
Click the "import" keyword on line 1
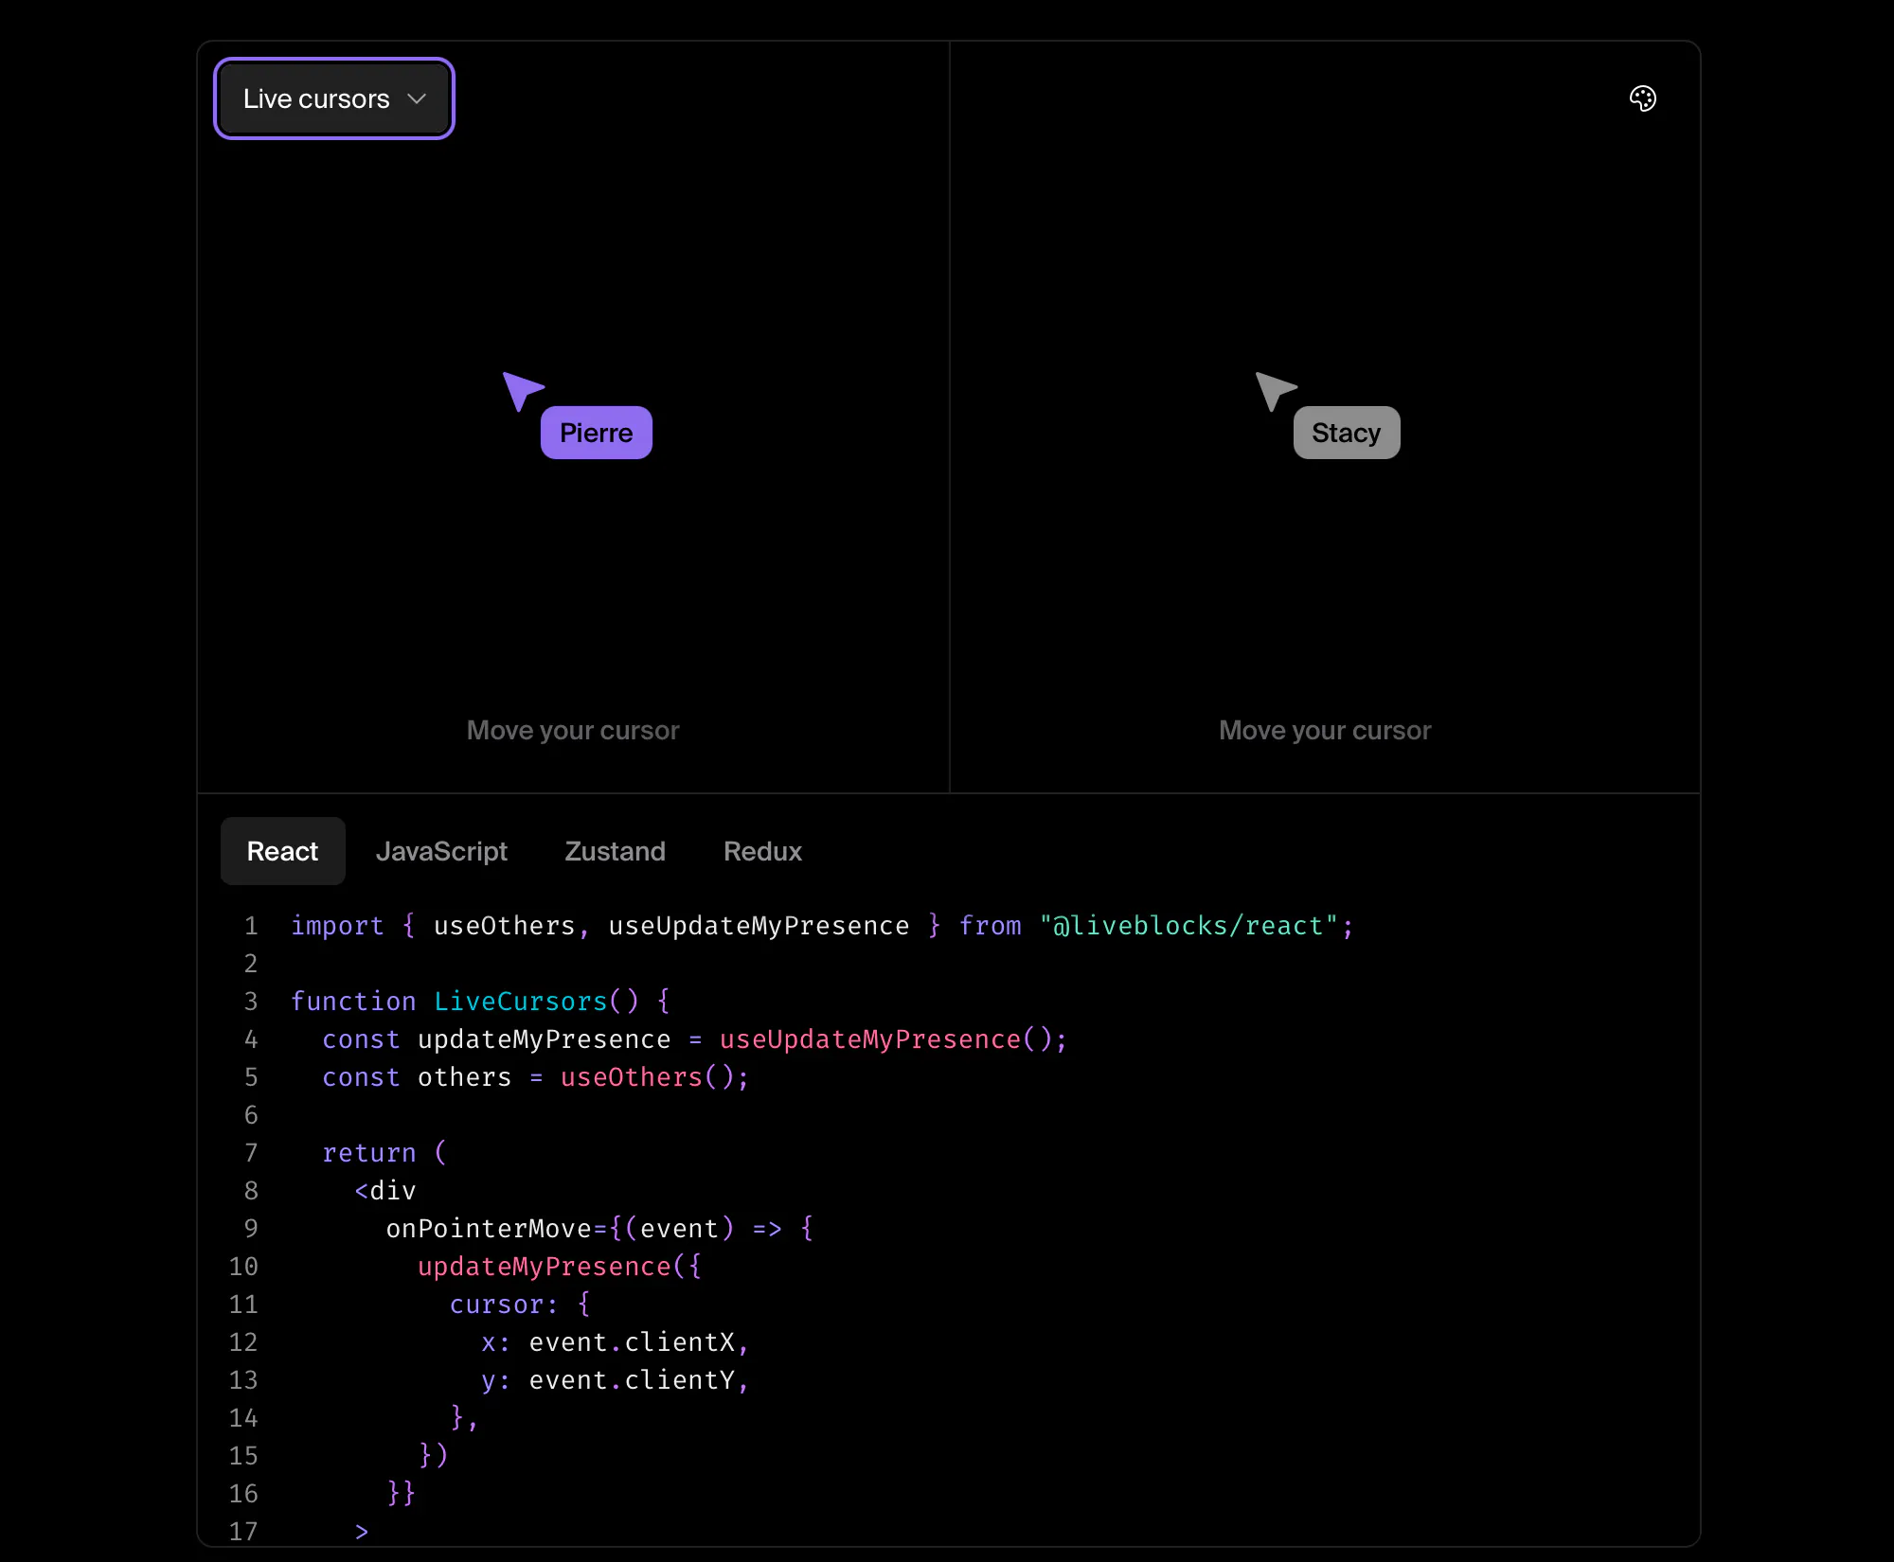click(x=337, y=926)
